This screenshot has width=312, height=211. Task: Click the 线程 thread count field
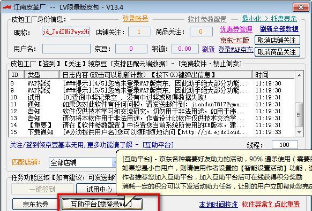tap(285, 145)
